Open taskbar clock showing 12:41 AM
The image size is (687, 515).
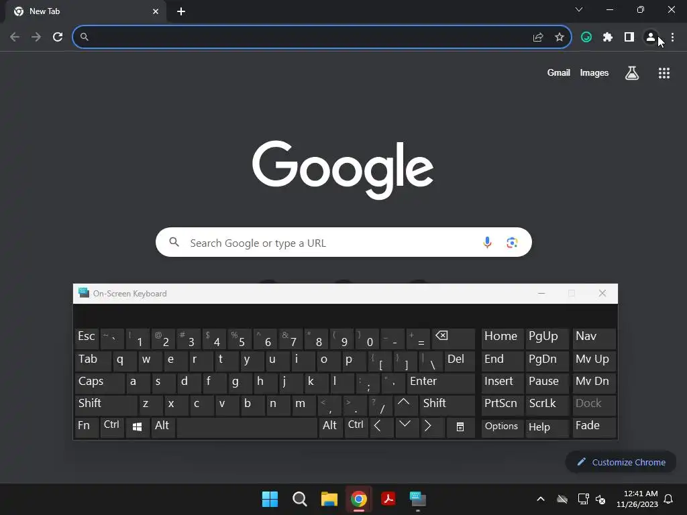pyautogui.click(x=637, y=499)
